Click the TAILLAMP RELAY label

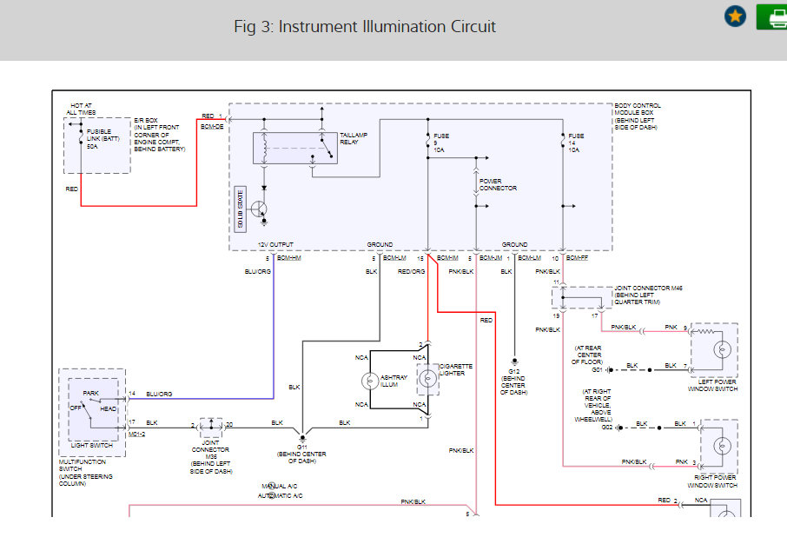pyautogui.click(x=354, y=139)
